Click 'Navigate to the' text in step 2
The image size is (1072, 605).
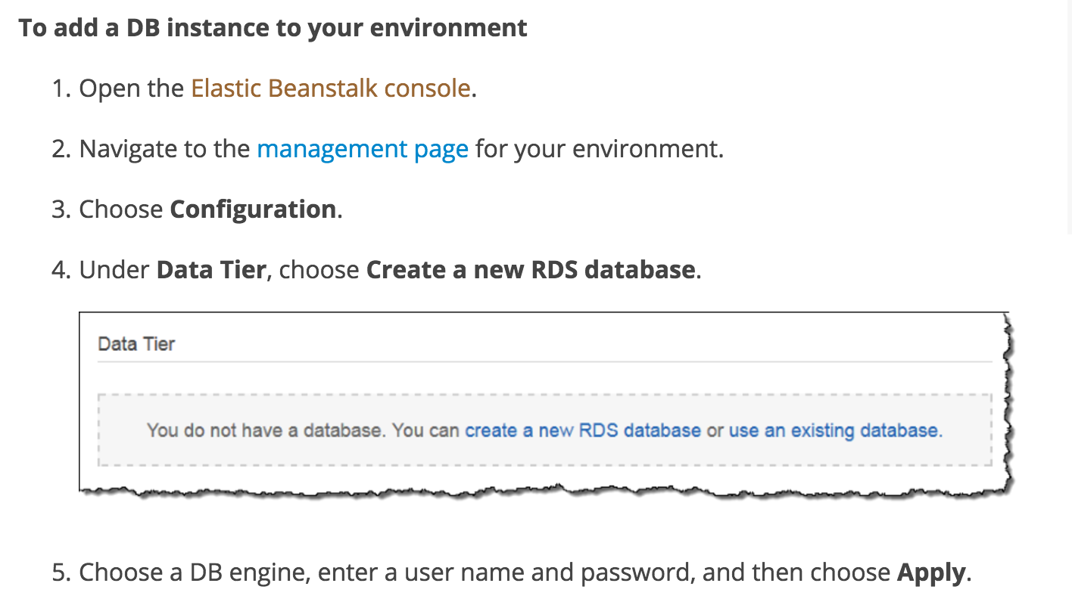click(164, 149)
